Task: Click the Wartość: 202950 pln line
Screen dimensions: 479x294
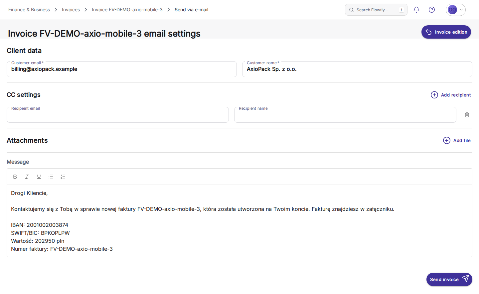Action: pos(38,241)
